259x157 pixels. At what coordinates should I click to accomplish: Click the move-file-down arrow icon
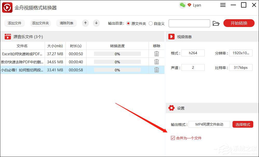click(x=96, y=23)
